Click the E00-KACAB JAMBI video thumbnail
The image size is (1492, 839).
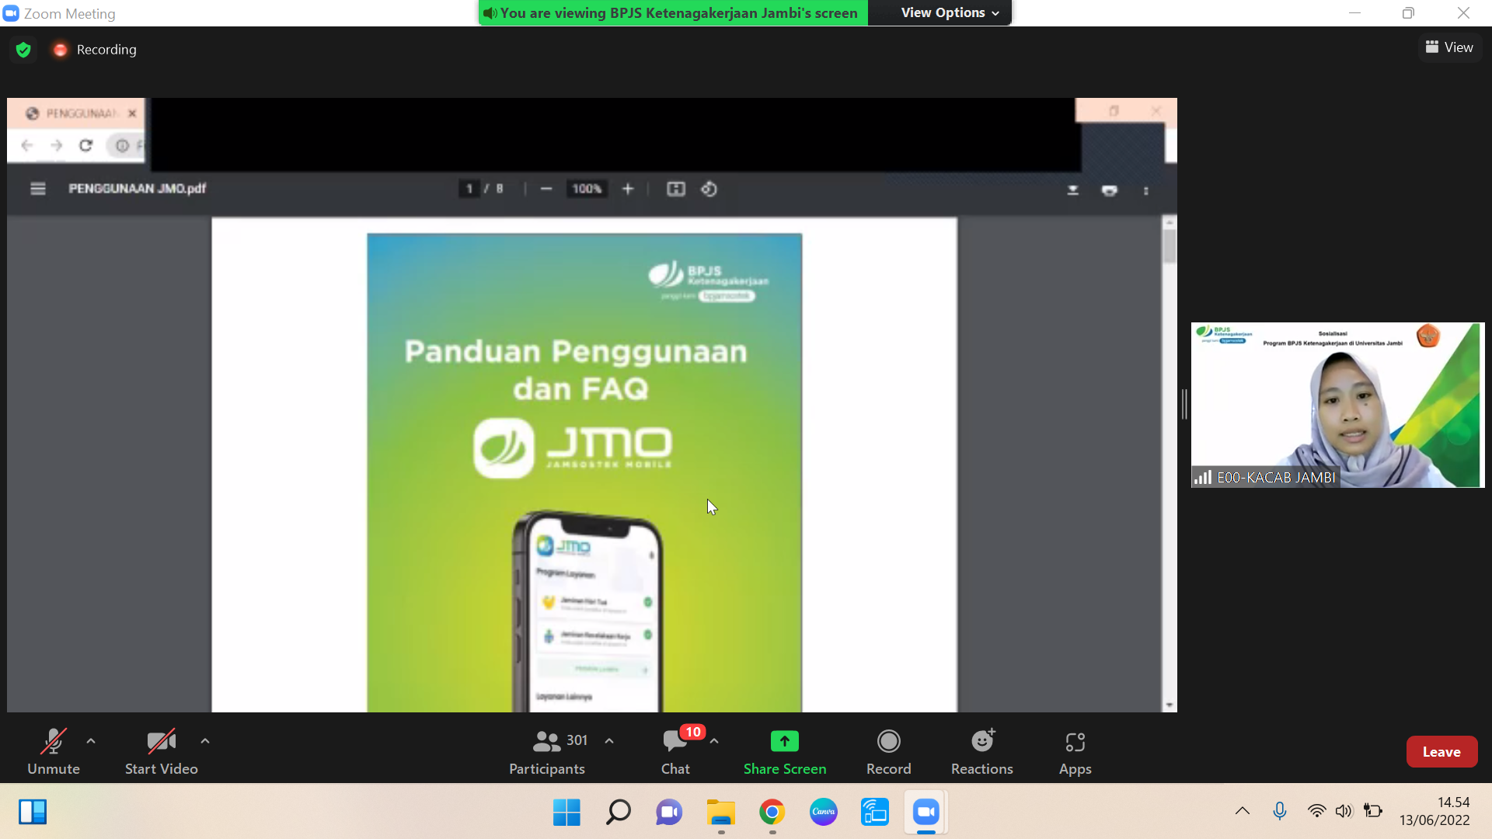(x=1337, y=405)
